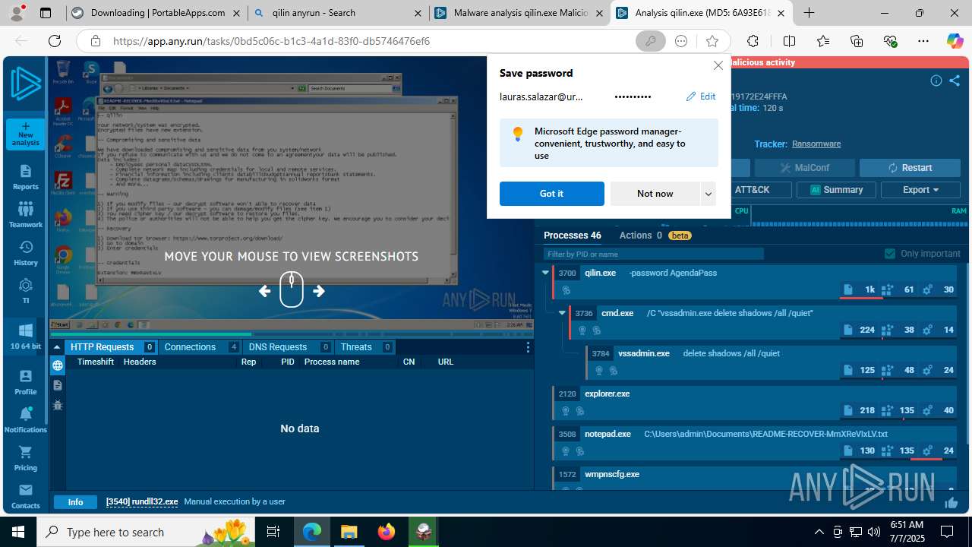Viewport: 972px width, 547px height.
Task: Click files icon for explorer.exe row
Action: [848, 410]
